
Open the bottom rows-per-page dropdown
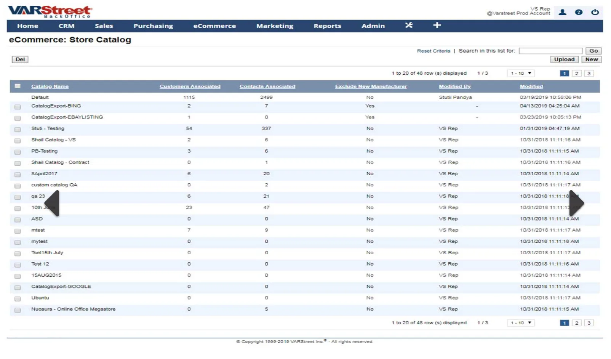pos(521,323)
